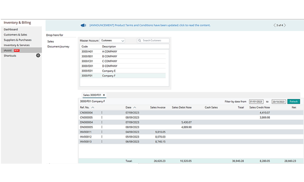Viewport: 304px width, 182px height.
Task: Open the three-dot menu for CN000004
Action: point(102,112)
